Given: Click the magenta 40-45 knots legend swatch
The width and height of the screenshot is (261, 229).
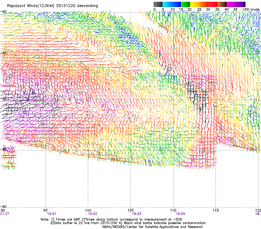Looking at the screenshot, I should tap(231, 4).
